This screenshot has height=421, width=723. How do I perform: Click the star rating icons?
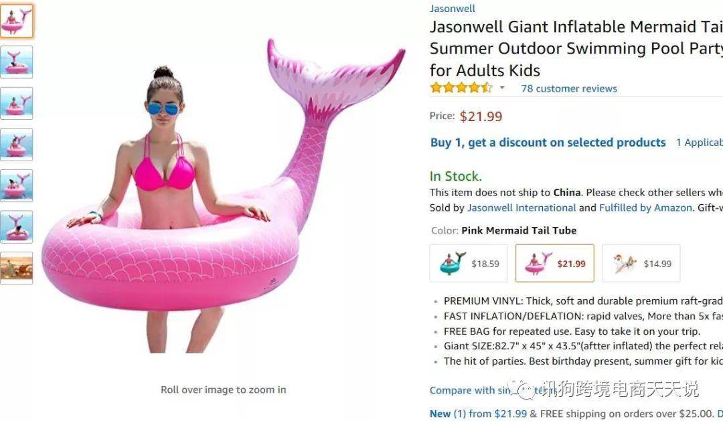click(461, 88)
